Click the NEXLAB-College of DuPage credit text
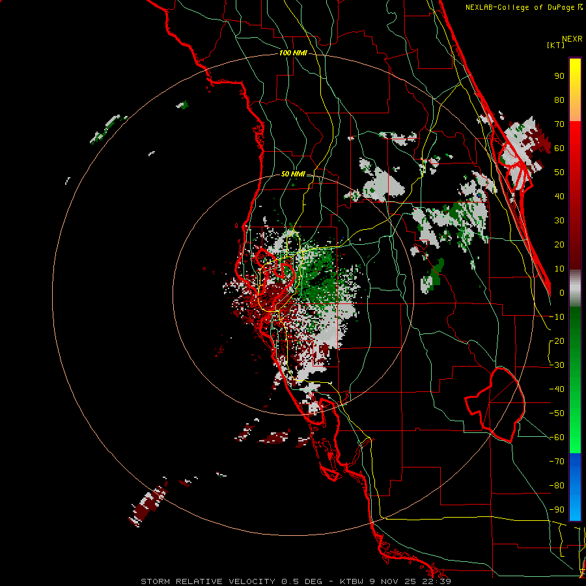The image size is (586, 586). [x=523, y=7]
